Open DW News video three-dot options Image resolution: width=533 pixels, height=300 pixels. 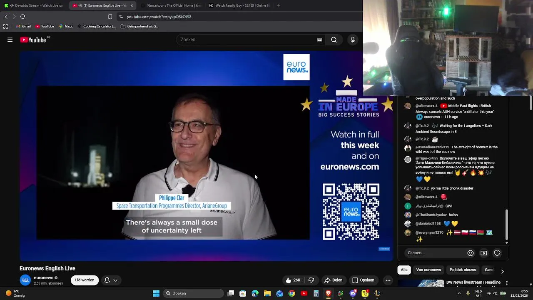click(x=507, y=283)
